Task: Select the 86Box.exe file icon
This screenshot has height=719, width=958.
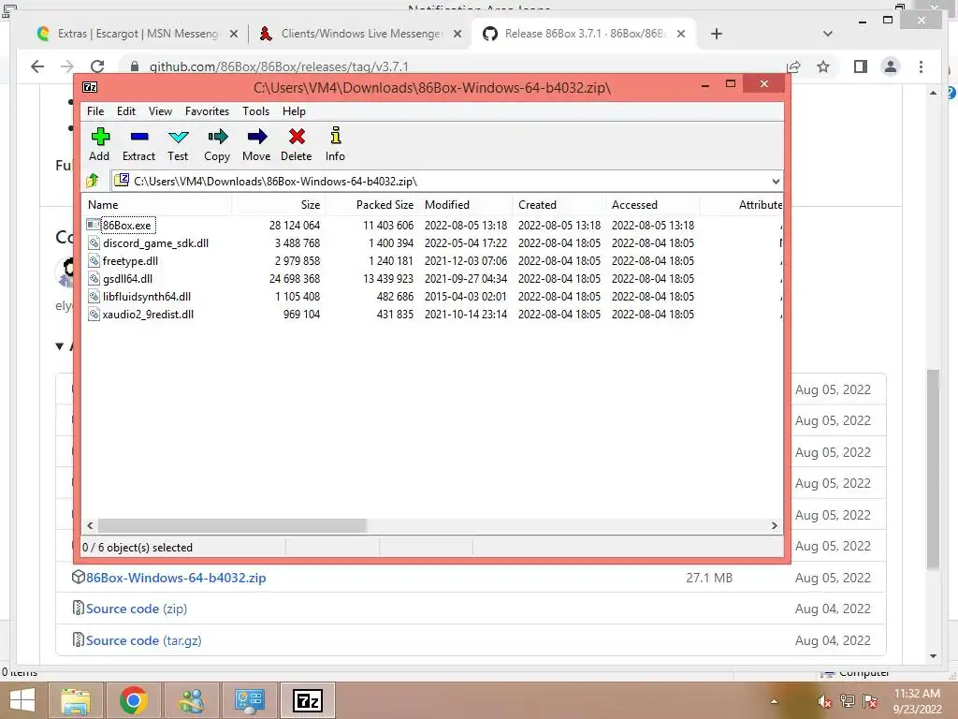Action: point(94,225)
